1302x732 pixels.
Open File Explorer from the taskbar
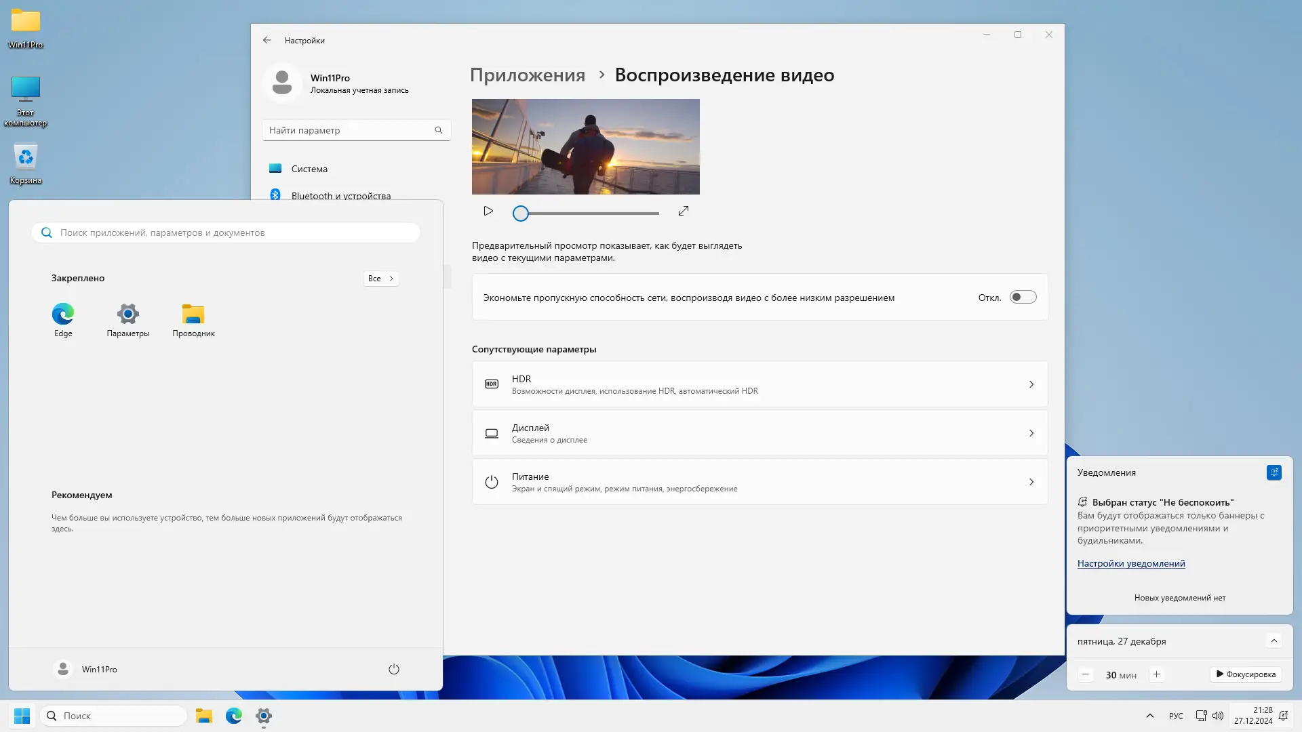[203, 716]
